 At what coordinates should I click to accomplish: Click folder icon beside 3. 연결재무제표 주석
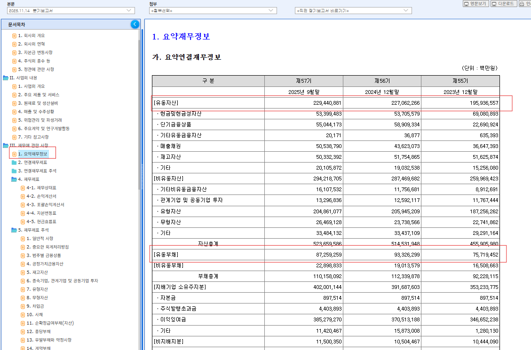point(14,171)
